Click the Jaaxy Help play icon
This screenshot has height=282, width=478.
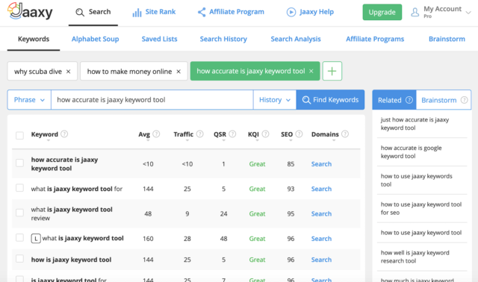(291, 12)
